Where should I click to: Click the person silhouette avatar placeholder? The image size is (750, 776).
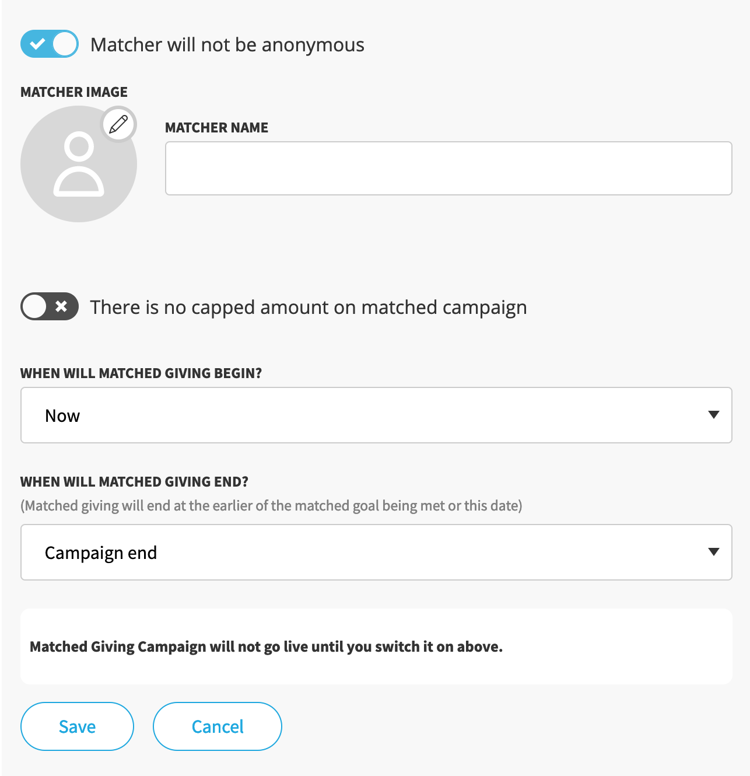click(79, 164)
